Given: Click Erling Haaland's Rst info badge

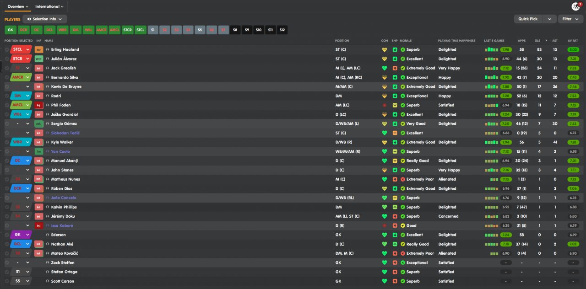Looking at the screenshot, I should pyautogui.click(x=39, y=49).
